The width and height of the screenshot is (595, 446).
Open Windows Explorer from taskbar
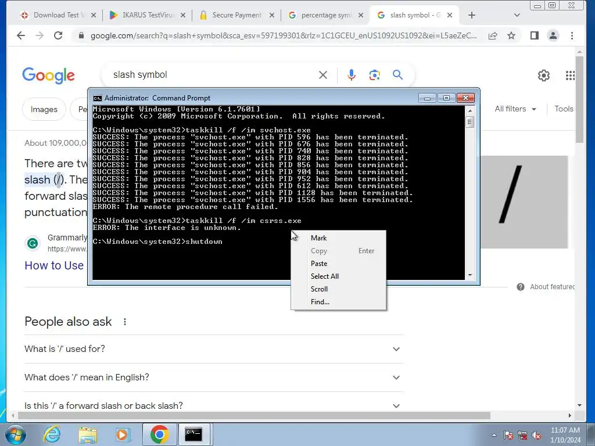[x=88, y=434]
